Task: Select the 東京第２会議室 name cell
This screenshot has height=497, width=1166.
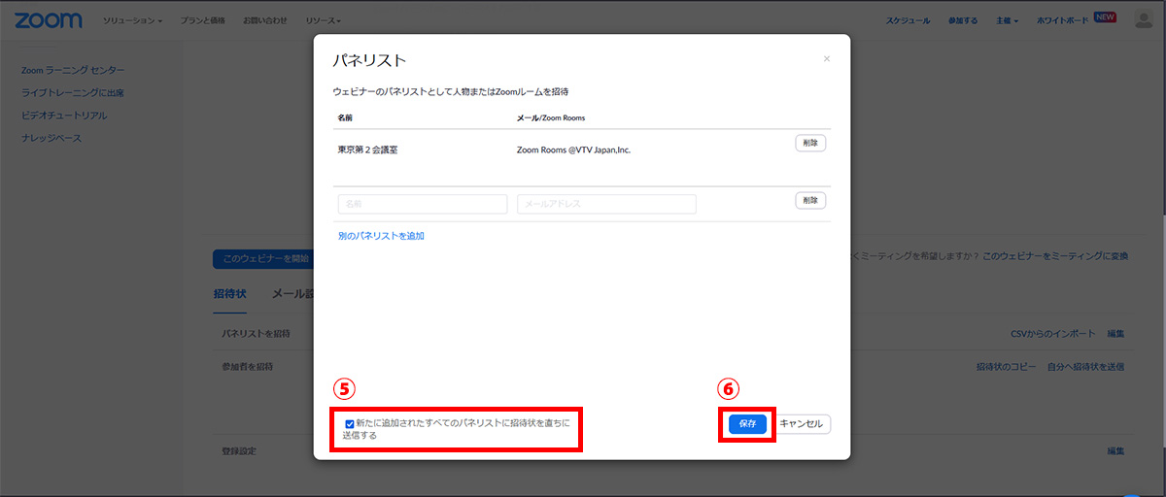Action: (367, 150)
